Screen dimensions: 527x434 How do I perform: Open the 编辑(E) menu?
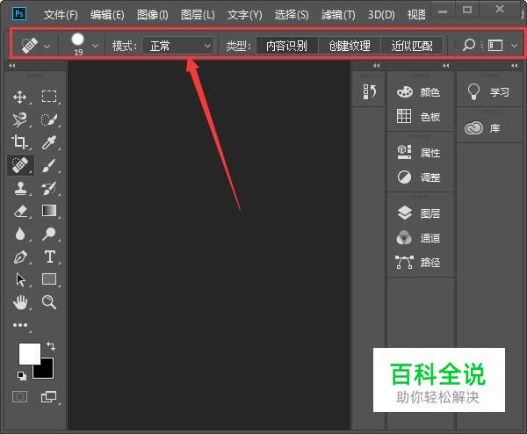coord(107,15)
